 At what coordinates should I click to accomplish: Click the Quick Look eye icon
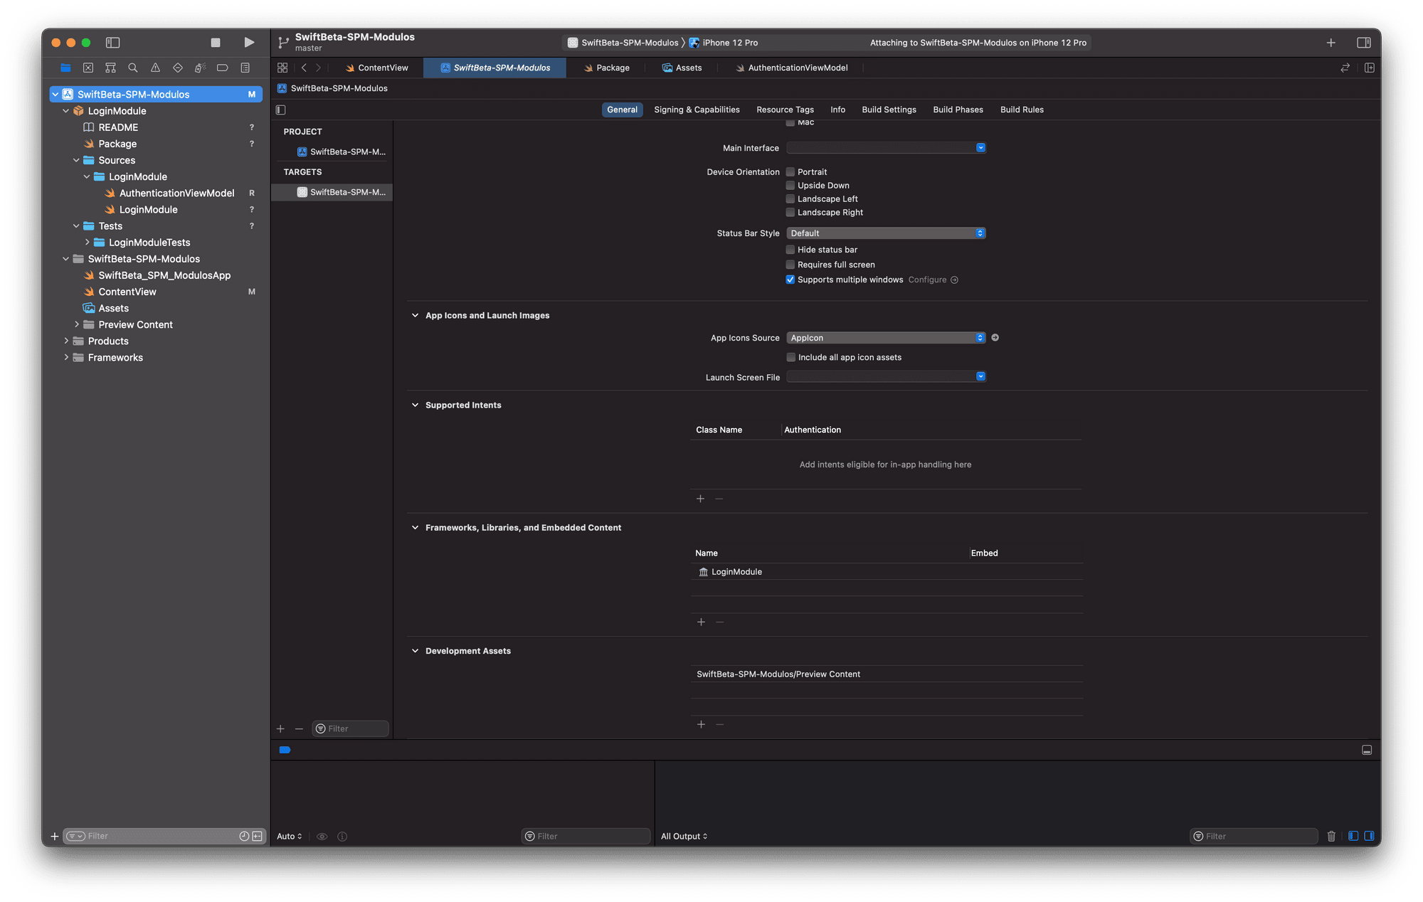pyautogui.click(x=322, y=837)
